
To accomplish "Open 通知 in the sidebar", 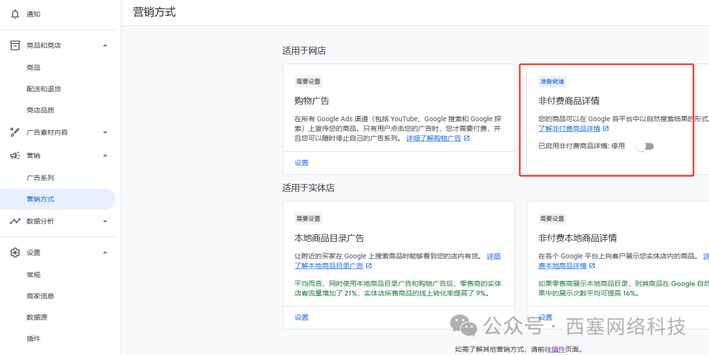I will (x=34, y=14).
